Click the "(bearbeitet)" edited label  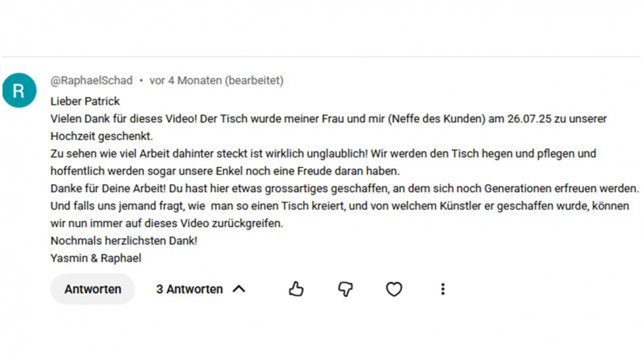[x=254, y=80]
